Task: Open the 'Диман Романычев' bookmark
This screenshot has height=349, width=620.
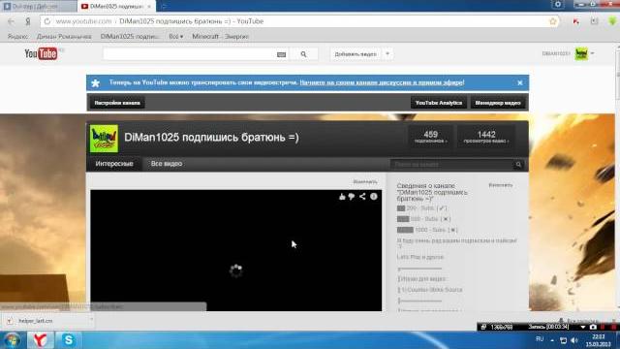Action: point(64,37)
